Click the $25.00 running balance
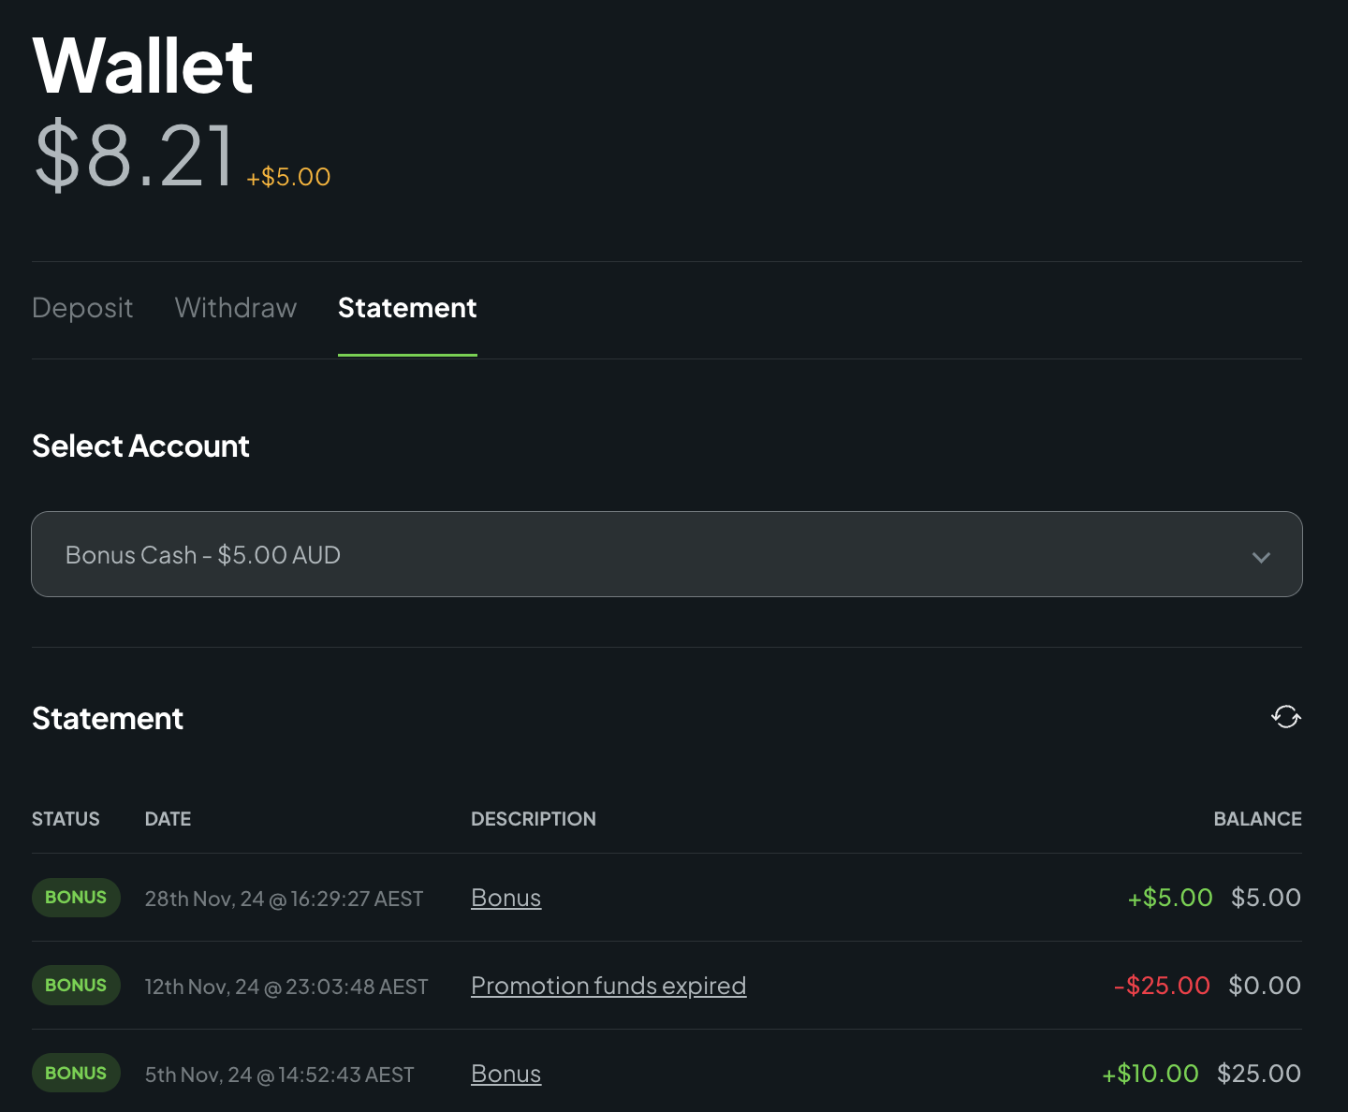Image resolution: width=1348 pixels, height=1112 pixels. click(1259, 1074)
